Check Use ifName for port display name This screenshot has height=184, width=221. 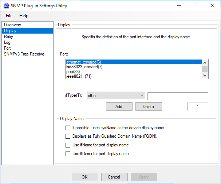(x=68, y=145)
